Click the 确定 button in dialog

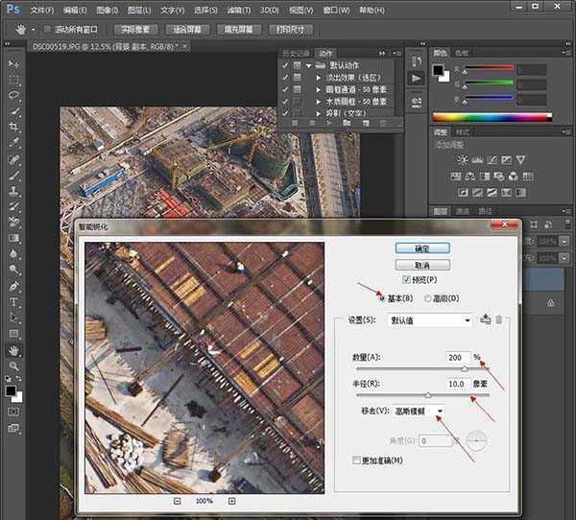pyautogui.click(x=422, y=248)
